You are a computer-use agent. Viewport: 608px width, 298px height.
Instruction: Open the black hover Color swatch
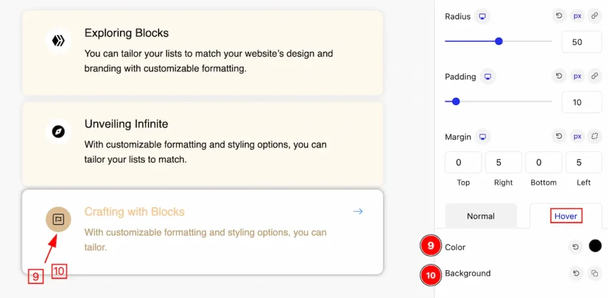[595, 246]
